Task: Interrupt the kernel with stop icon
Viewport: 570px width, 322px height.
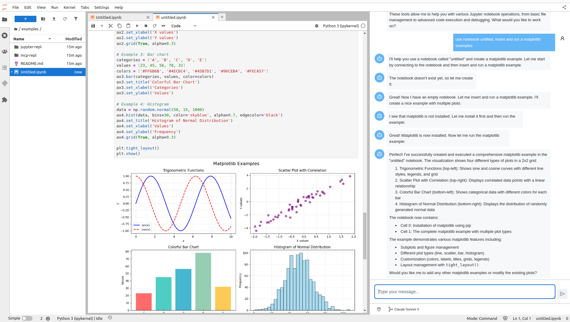Action: pyautogui.click(x=146, y=26)
